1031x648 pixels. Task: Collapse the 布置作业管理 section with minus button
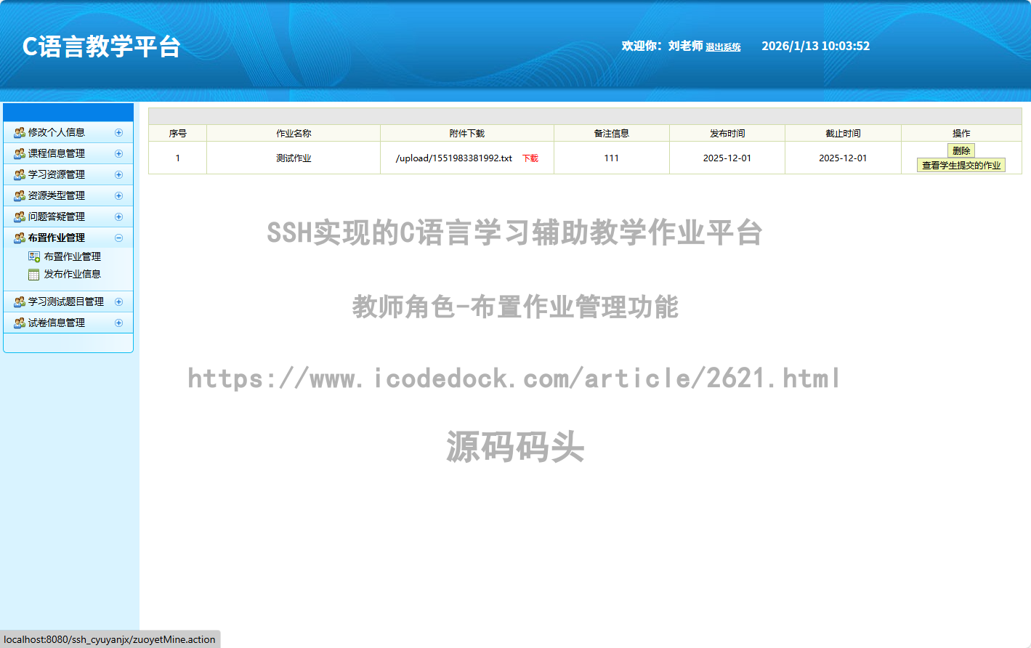click(118, 238)
